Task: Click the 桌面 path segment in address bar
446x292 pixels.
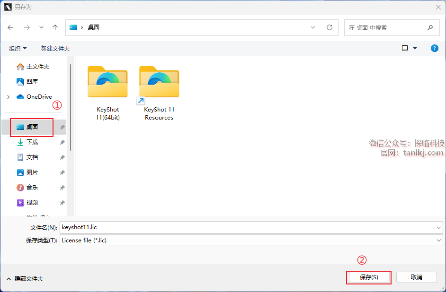Action: (x=94, y=27)
